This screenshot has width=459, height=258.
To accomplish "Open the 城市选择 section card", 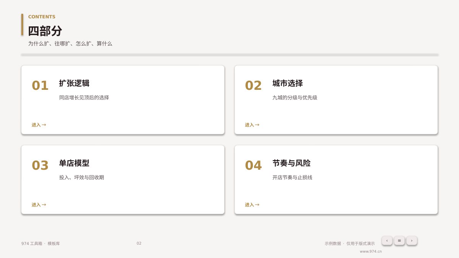I will 336,100.
